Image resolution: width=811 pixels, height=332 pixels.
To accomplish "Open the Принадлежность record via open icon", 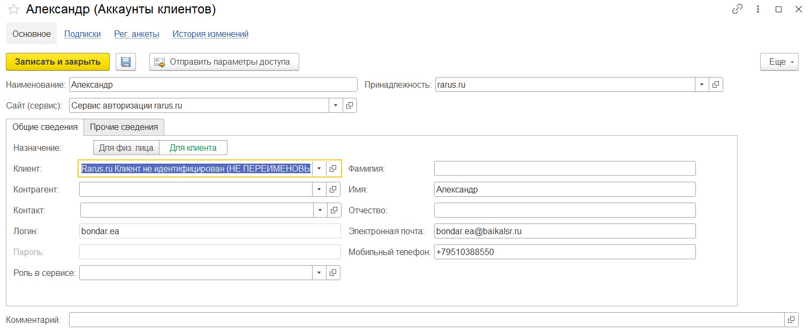I will pyautogui.click(x=716, y=84).
